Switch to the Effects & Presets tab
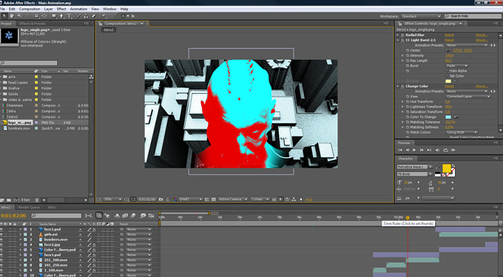 tap(33, 24)
